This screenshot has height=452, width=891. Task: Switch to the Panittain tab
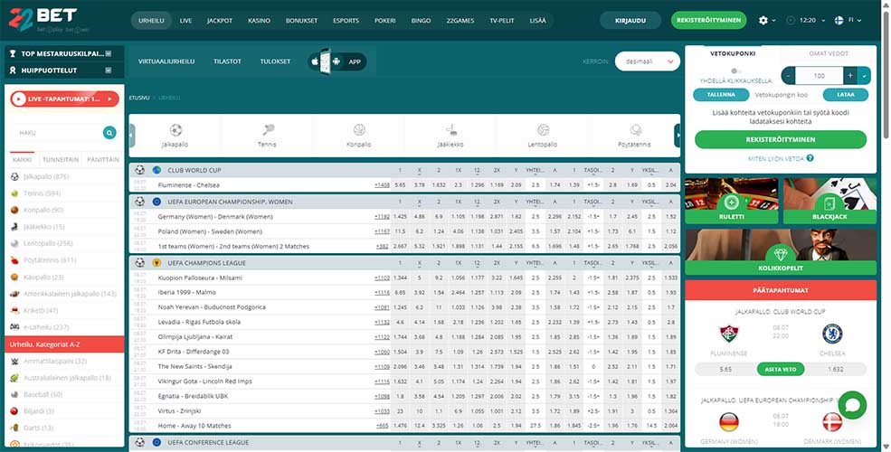point(103,160)
